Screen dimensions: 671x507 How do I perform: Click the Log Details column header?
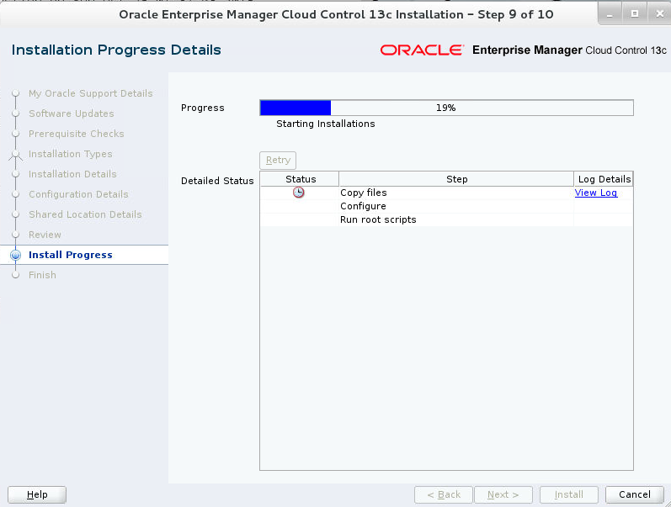point(604,179)
